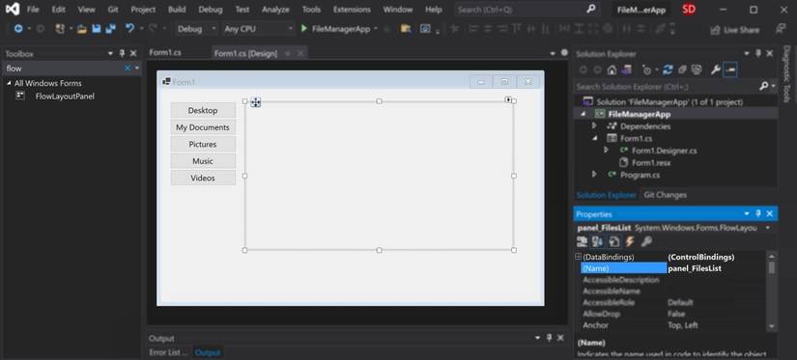Click the Save single-disk icon
The height and width of the screenshot is (360, 797).
pyautogui.click(x=96, y=29)
